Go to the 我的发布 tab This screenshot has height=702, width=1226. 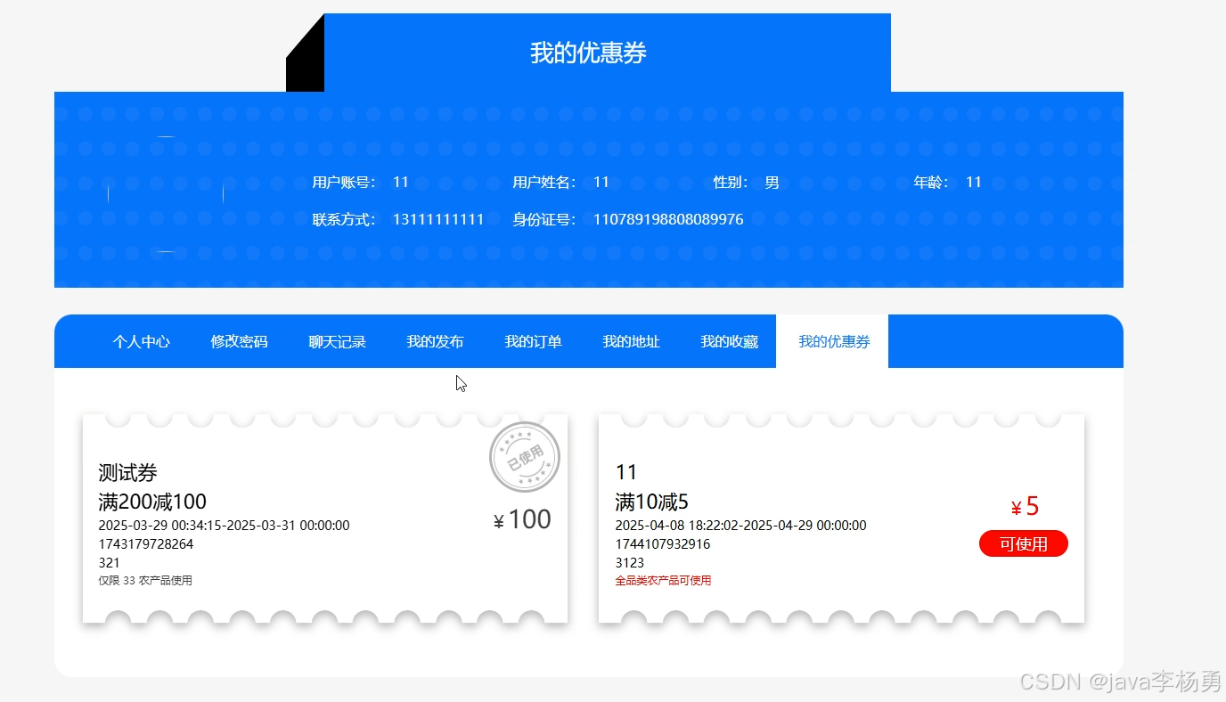tap(435, 341)
